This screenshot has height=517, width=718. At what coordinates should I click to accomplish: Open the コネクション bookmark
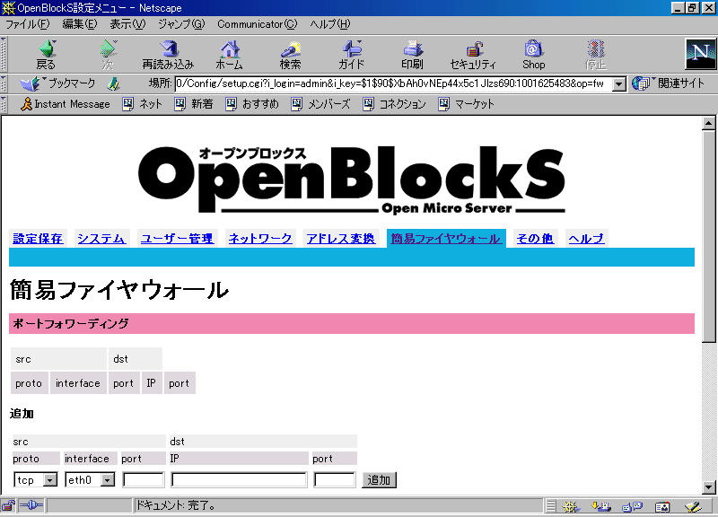click(394, 104)
